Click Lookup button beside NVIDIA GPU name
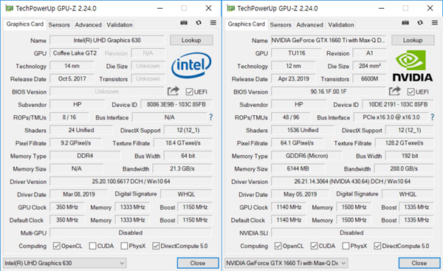The image size is (443, 271). [x=413, y=40]
